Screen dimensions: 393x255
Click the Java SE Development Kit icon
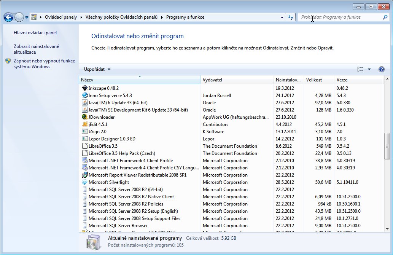tap(85, 110)
